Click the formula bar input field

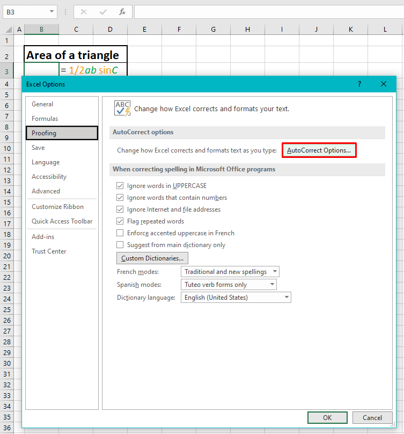click(x=269, y=12)
